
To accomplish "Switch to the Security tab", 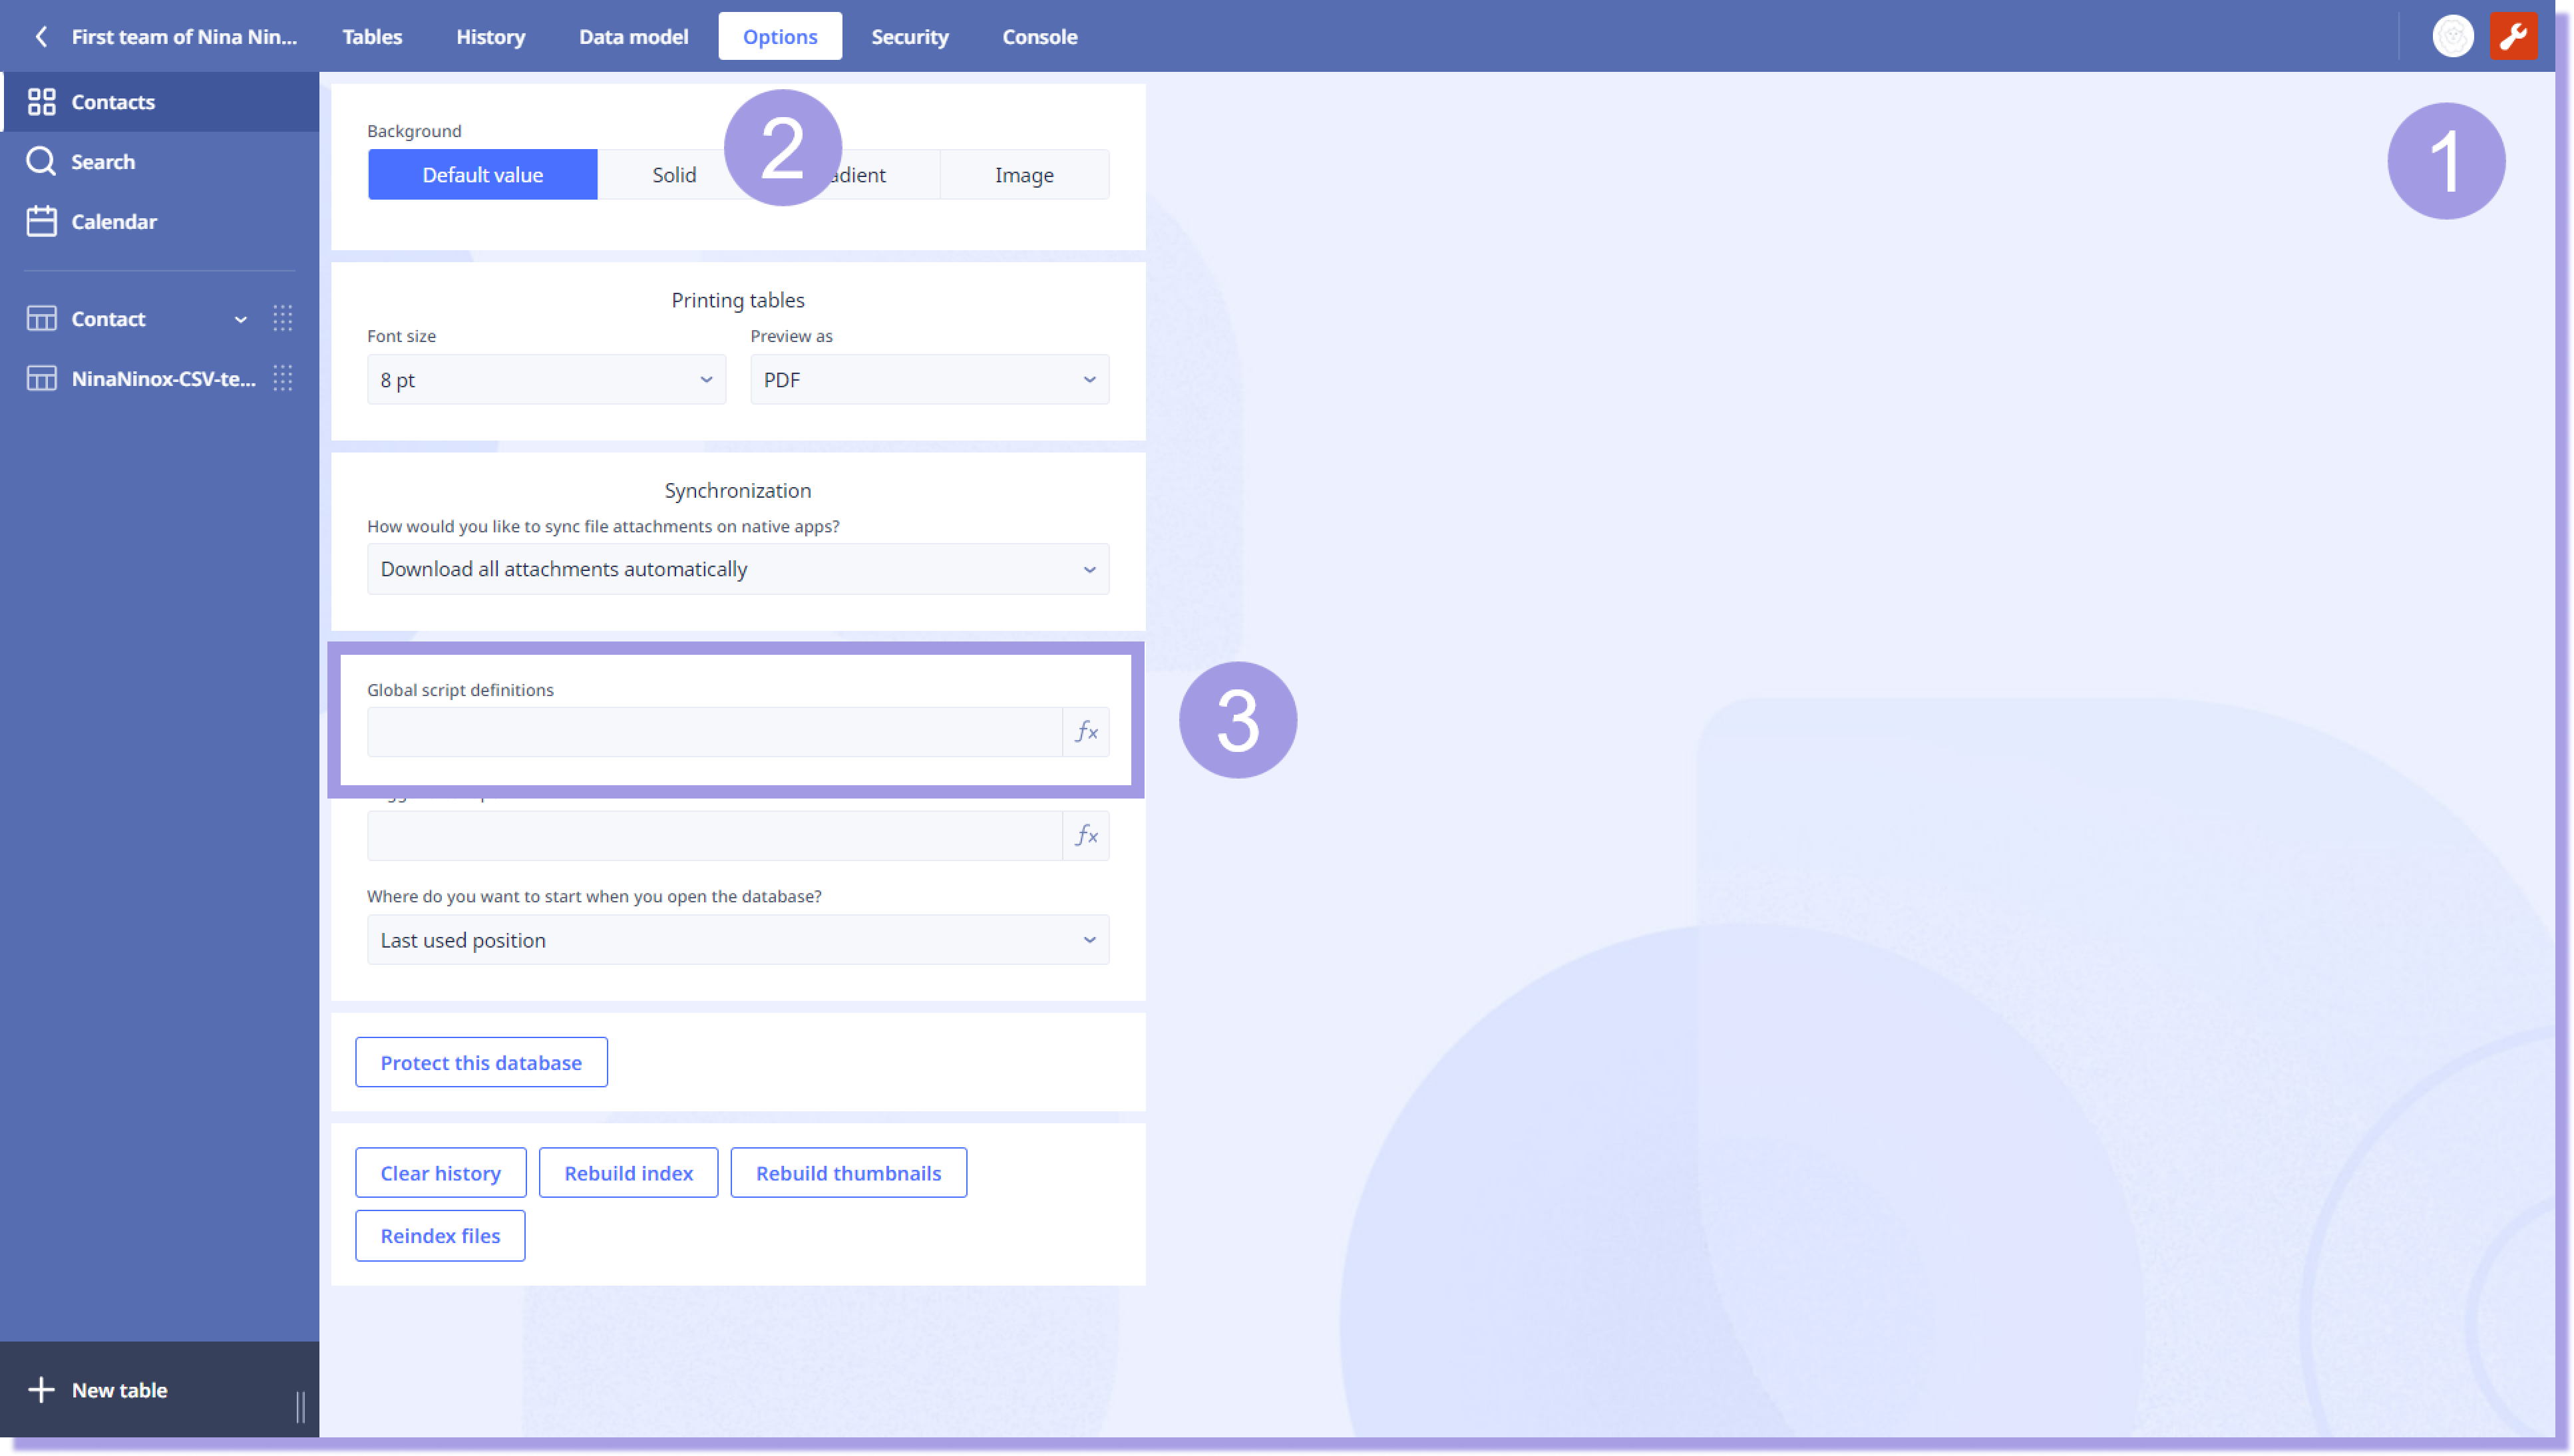I will (x=909, y=37).
